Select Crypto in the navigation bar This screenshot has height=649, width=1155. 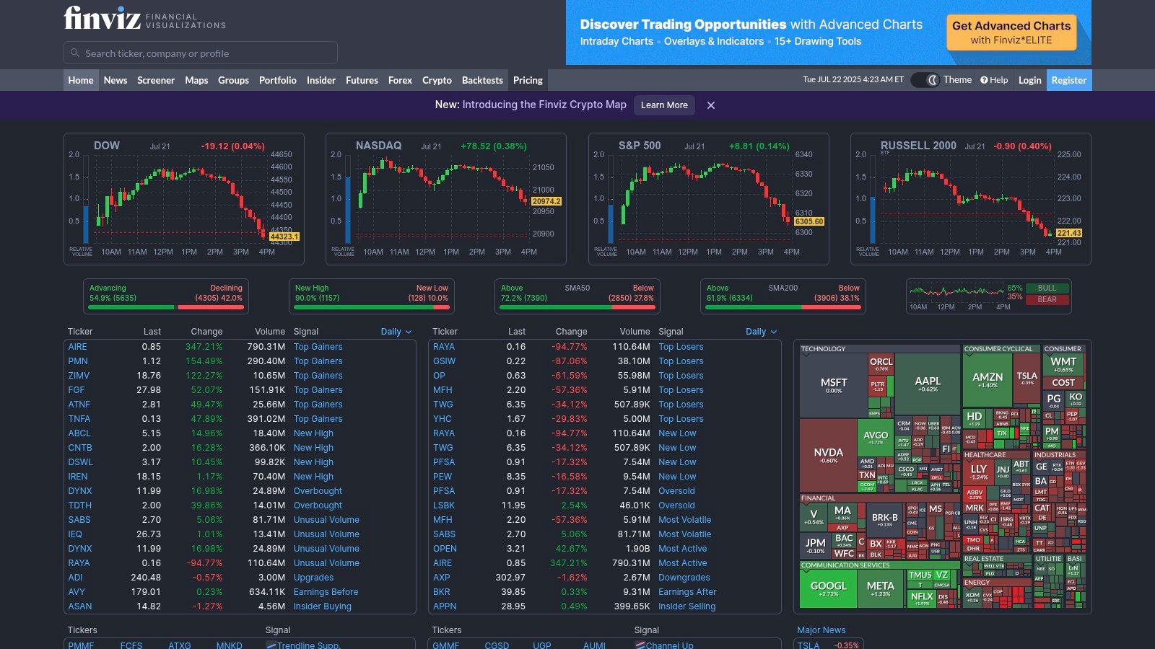coord(437,80)
